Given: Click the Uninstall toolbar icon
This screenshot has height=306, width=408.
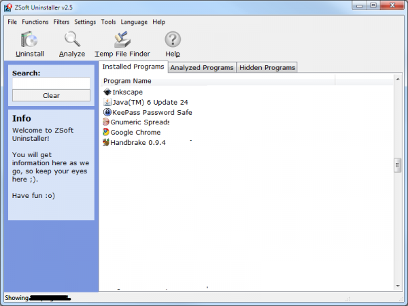Looking at the screenshot, I should [x=29, y=39].
